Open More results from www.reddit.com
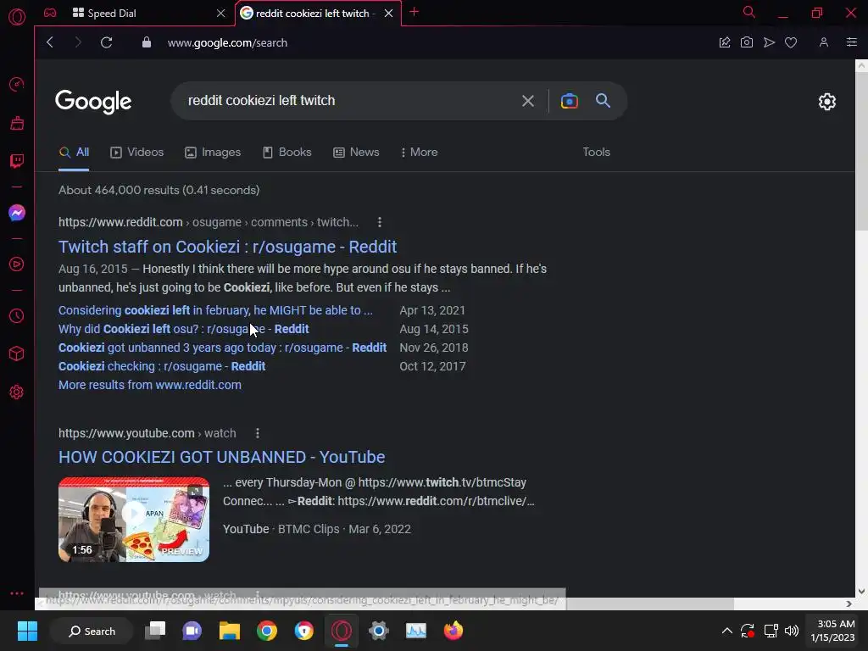Image resolution: width=868 pixels, height=651 pixels. 150,386
